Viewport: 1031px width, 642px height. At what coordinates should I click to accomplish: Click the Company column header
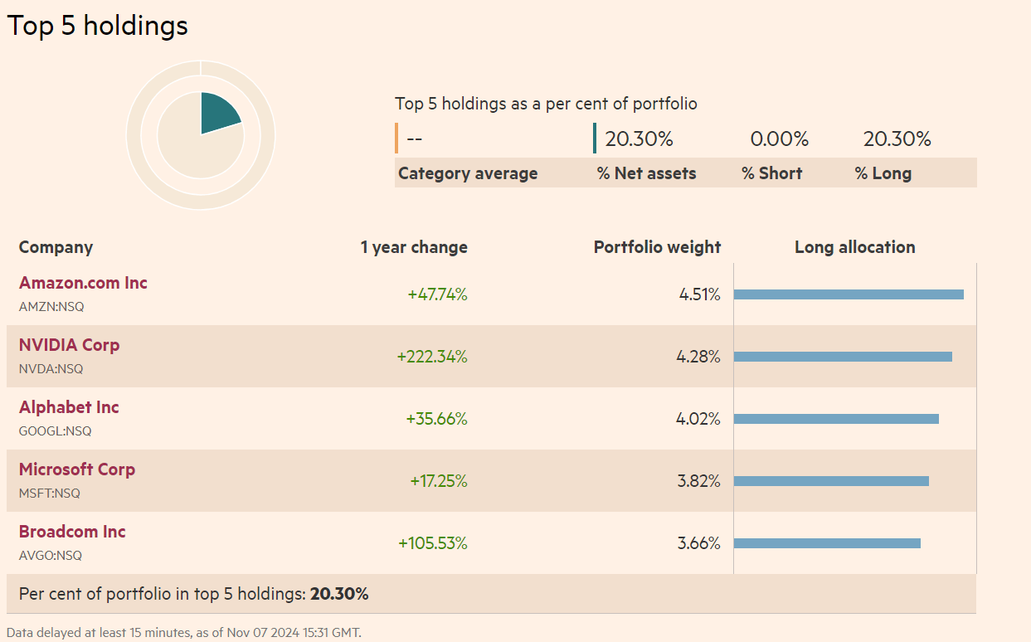(x=56, y=247)
